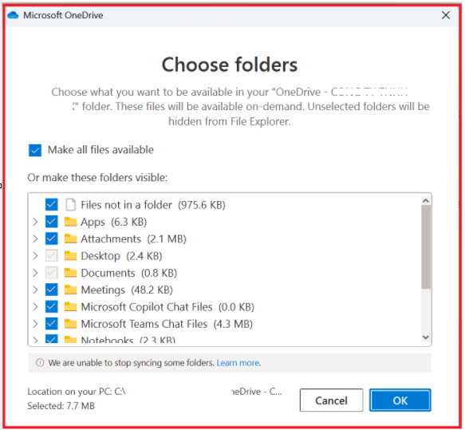This screenshot has width=465, height=430.
Task: Click the Location on your PC path text
Action: (x=155, y=392)
